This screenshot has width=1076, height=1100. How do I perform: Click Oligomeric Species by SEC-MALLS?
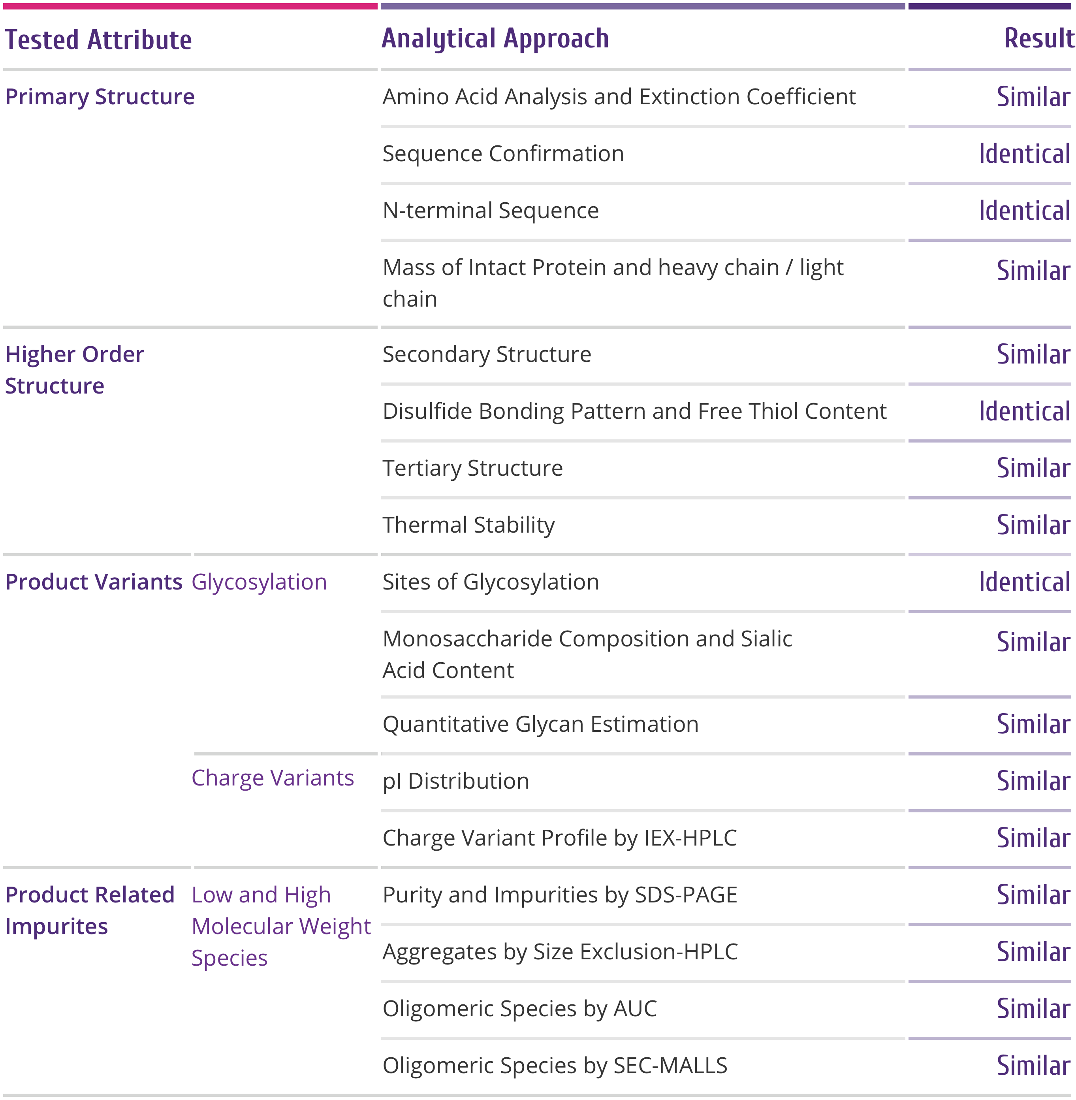(554, 1065)
